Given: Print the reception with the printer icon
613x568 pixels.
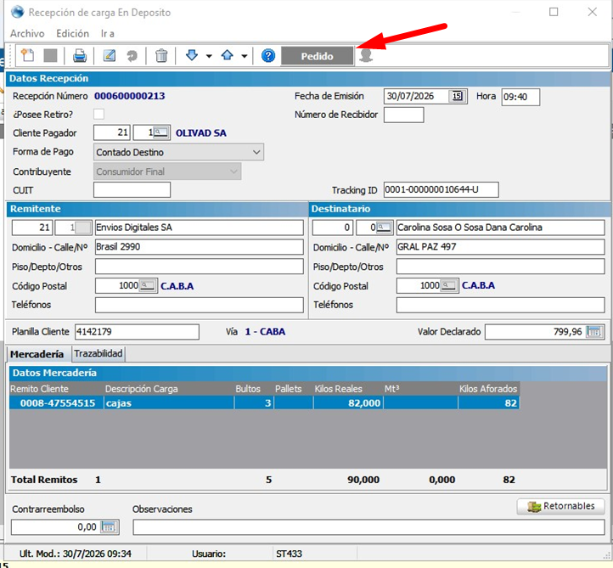Looking at the screenshot, I should click(x=80, y=55).
